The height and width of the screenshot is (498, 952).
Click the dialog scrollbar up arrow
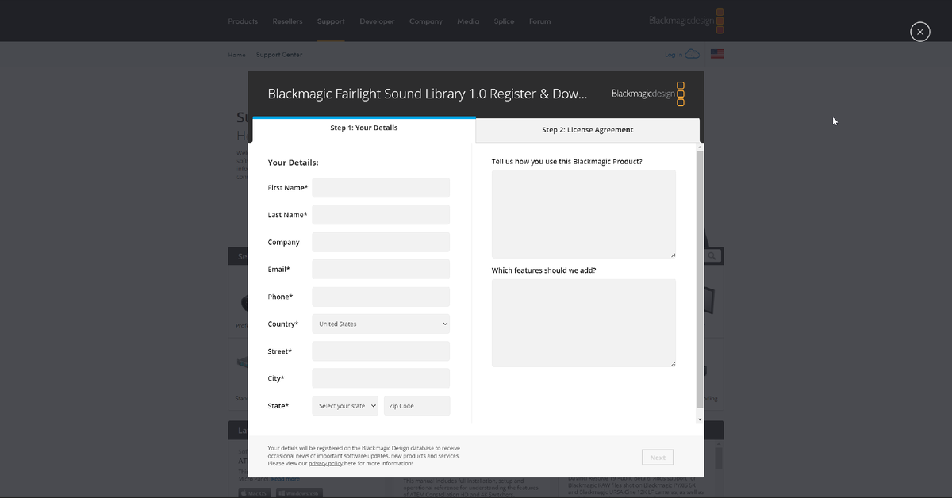pyautogui.click(x=700, y=147)
